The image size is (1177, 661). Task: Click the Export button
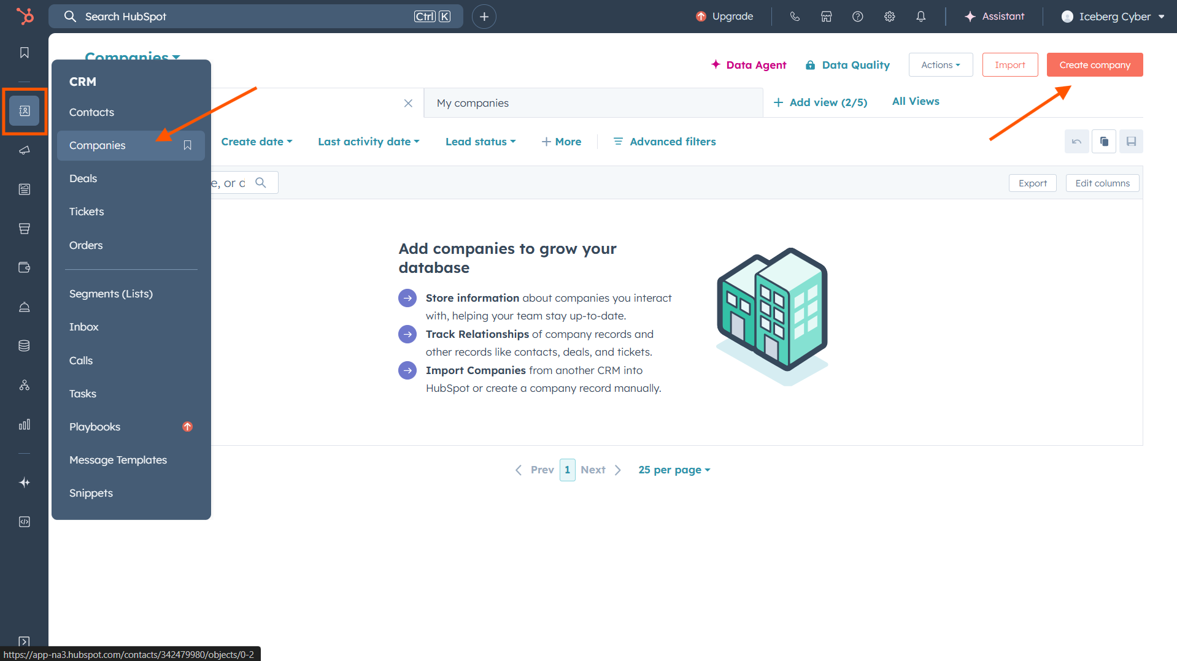1033,183
